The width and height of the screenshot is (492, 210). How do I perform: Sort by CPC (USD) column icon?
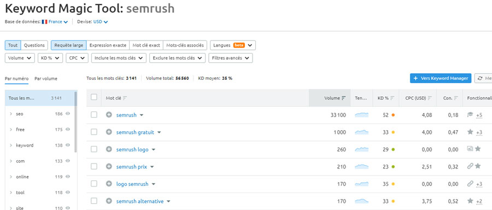pyautogui.click(x=430, y=98)
